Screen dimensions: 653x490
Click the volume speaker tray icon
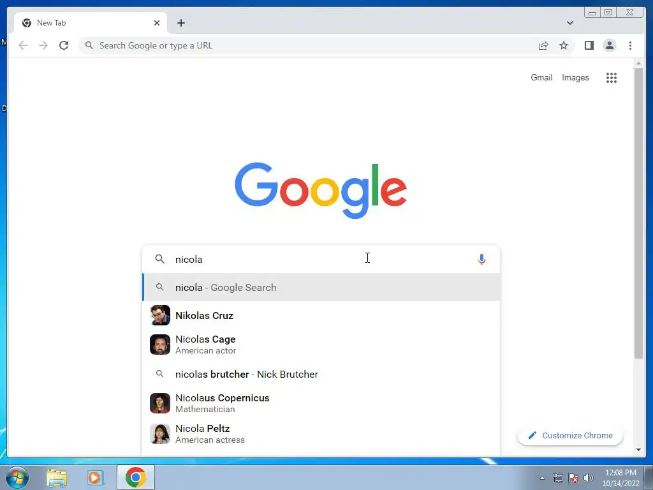coord(588,478)
